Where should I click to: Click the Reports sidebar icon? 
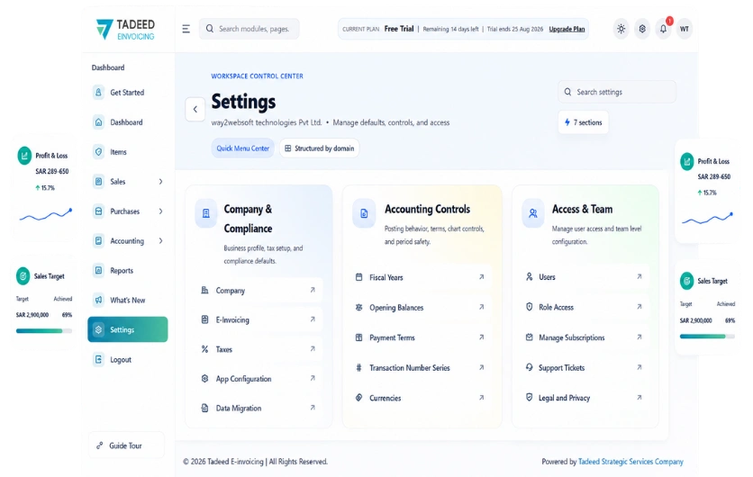pyautogui.click(x=98, y=270)
